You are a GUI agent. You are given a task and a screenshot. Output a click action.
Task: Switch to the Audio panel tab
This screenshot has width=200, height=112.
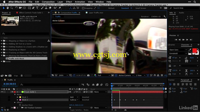point(181,13)
